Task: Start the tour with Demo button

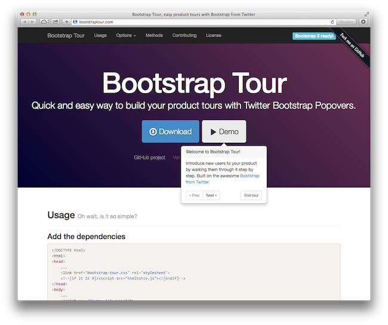Action: coord(224,131)
